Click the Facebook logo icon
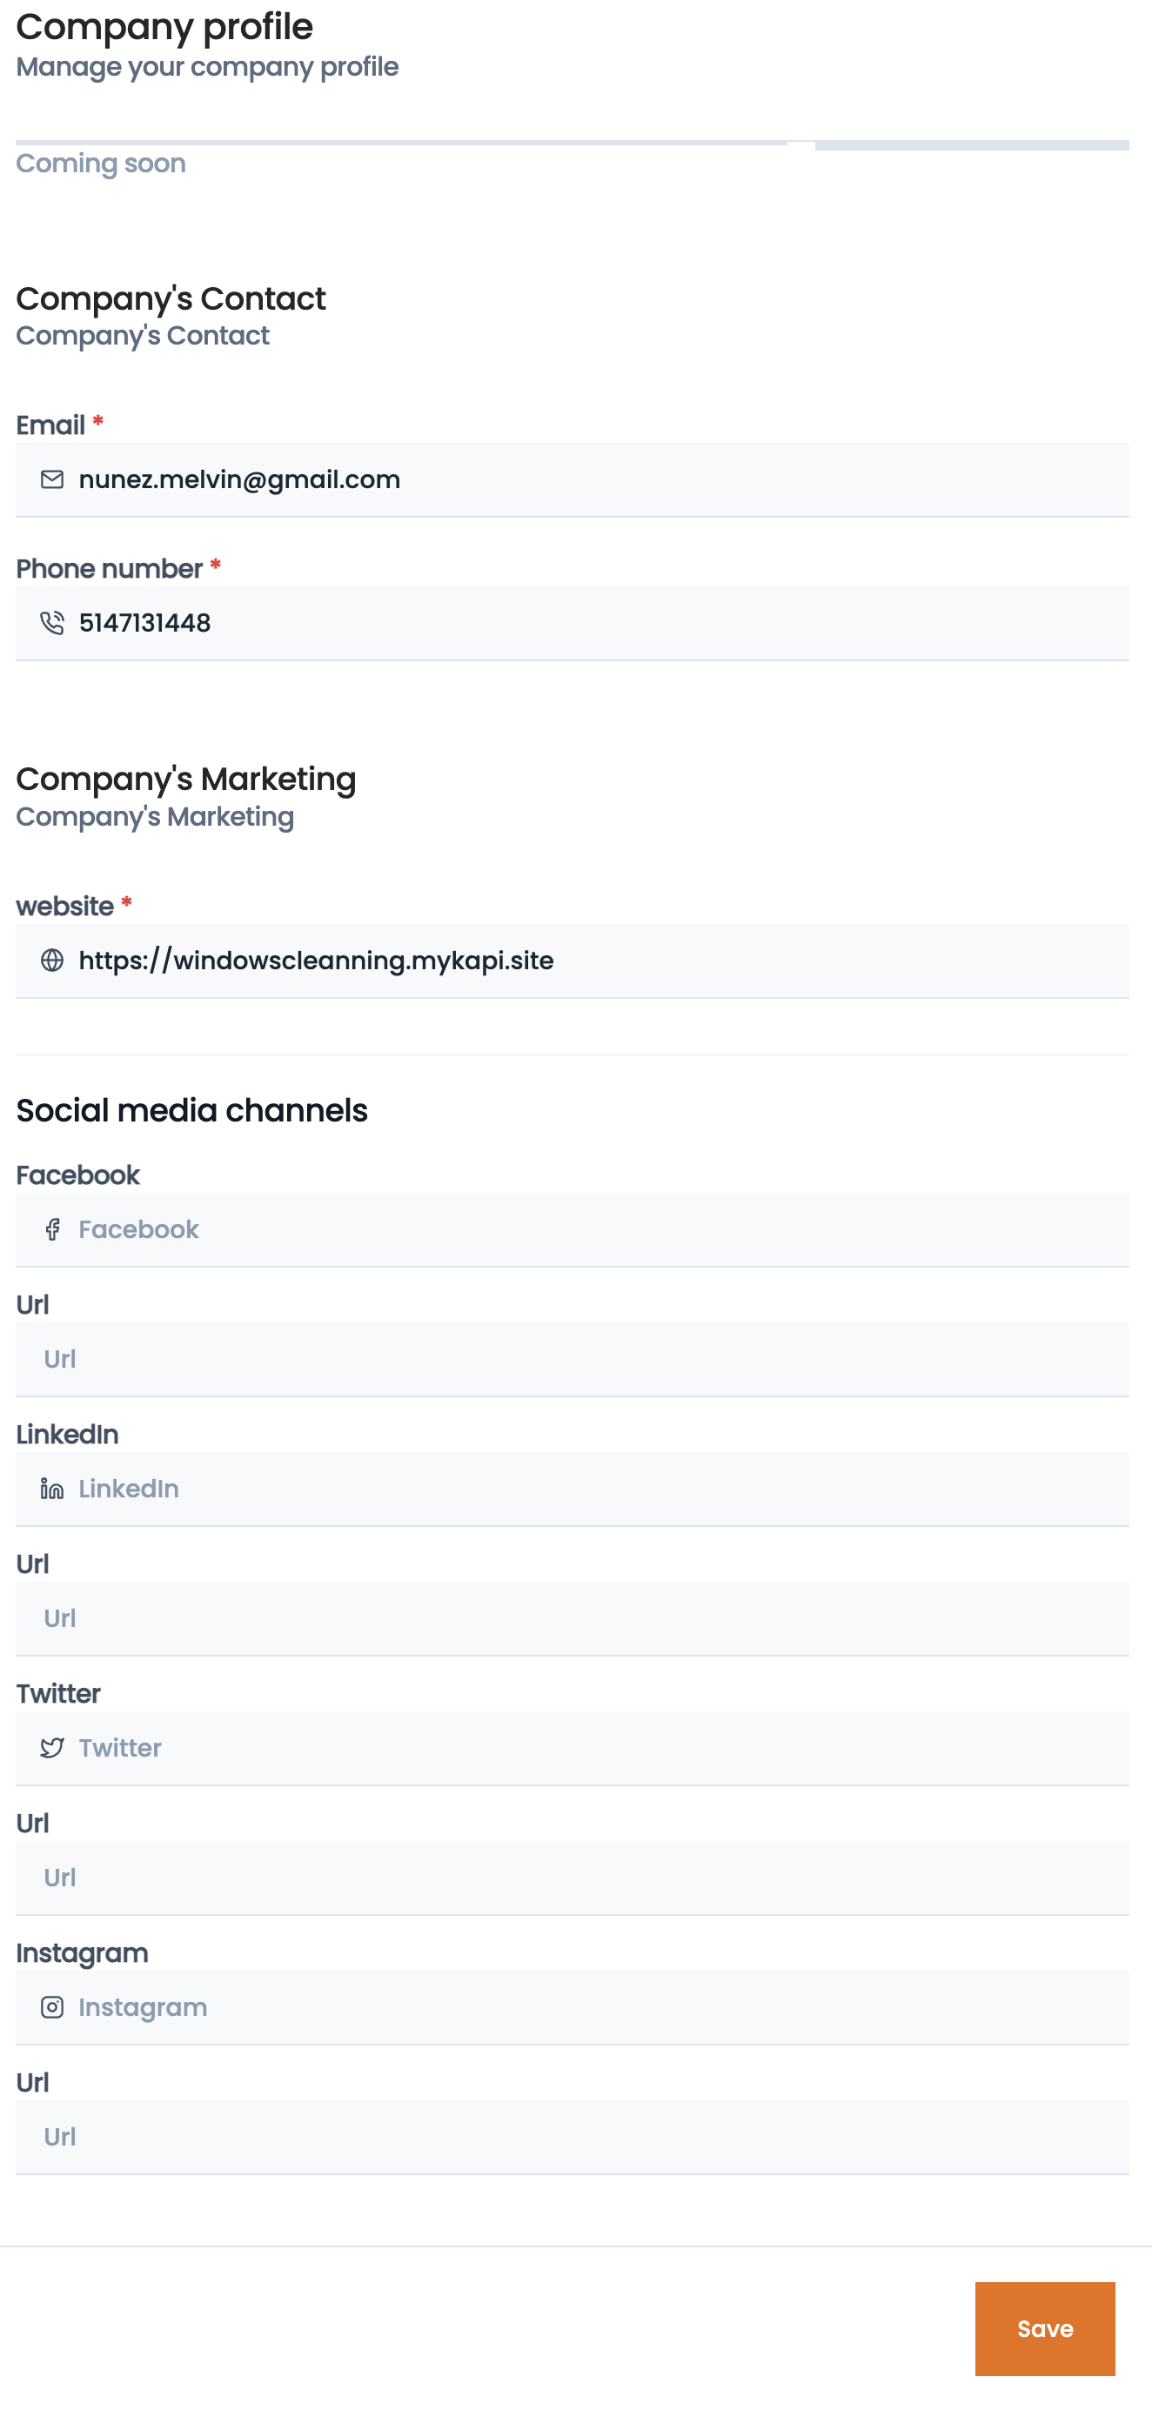Image resolution: width=1152 pixels, height=2417 pixels. click(x=52, y=1229)
